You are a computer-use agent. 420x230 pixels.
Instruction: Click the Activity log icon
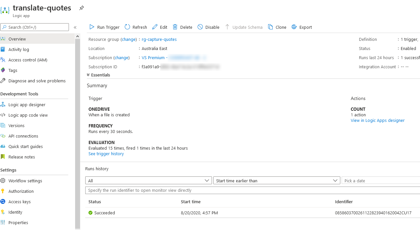click(3, 49)
